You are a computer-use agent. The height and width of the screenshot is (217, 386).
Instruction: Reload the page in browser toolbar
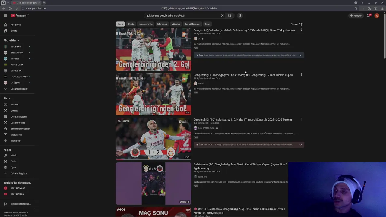click(x=17, y=8)
